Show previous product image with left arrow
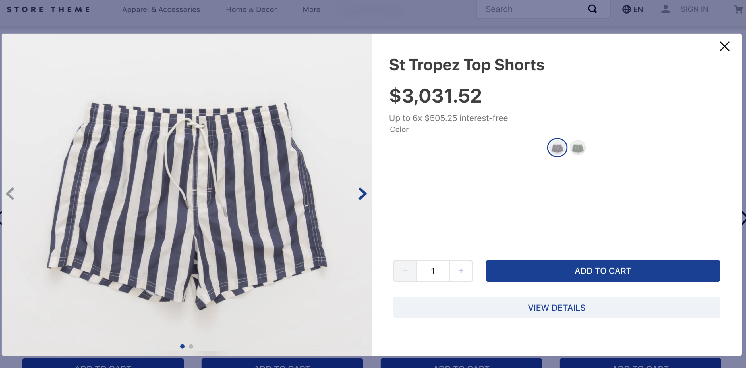746x368 pixels. 11,194
